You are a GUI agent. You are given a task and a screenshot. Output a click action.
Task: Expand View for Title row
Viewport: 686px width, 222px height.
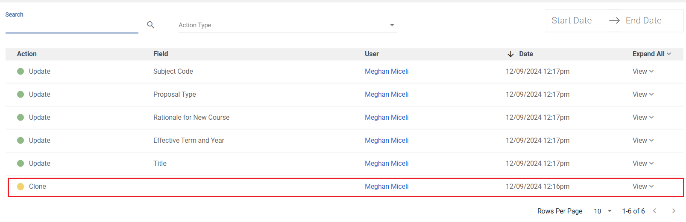643,164
